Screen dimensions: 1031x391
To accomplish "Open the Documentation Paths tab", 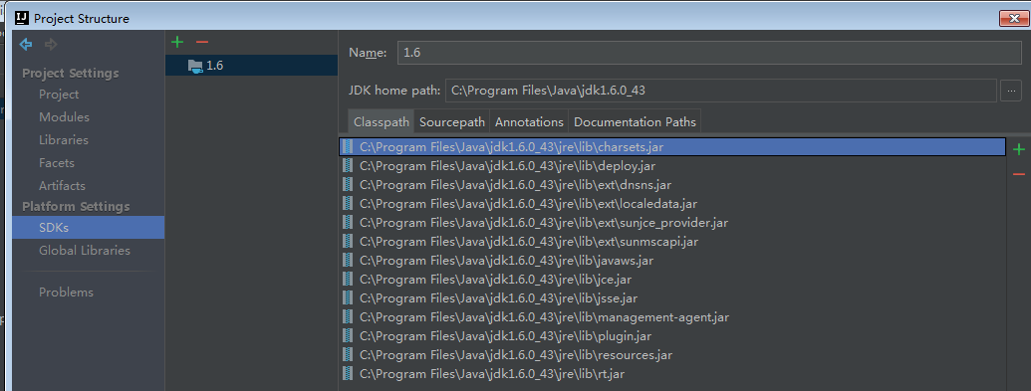I will tap(635, 122).
